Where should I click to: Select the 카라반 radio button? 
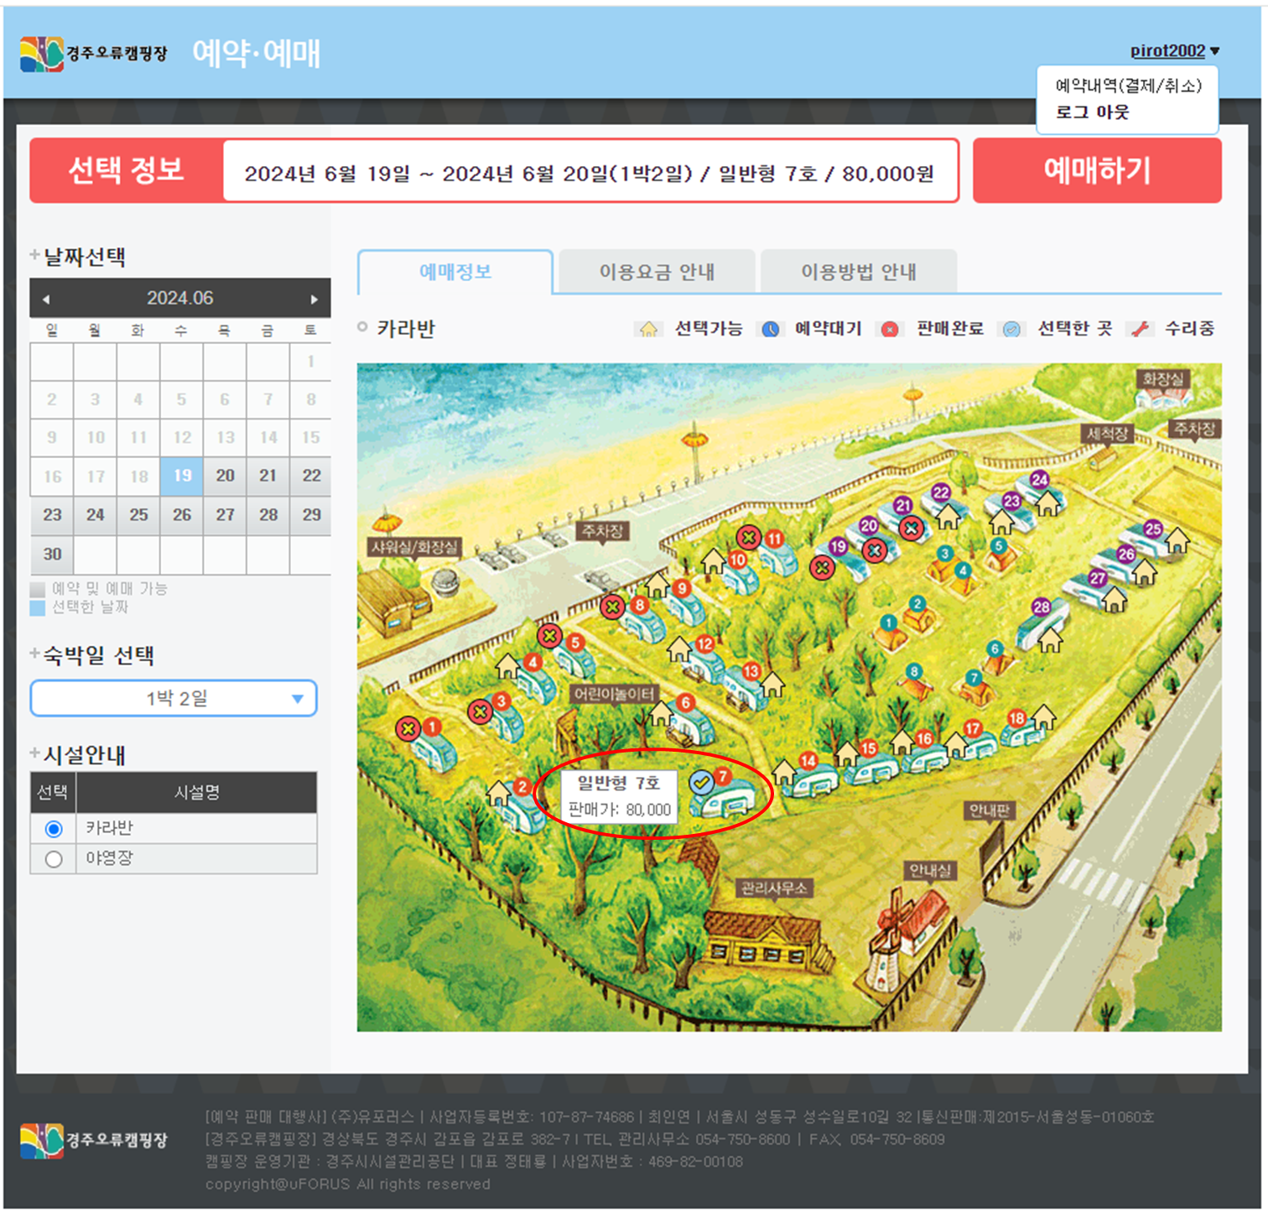(x=54, y=829)
